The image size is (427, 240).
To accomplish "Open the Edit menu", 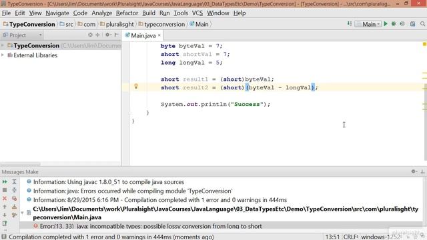I will point(19,13).
